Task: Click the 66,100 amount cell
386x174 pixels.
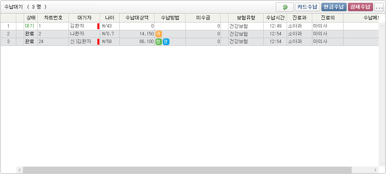Action: click(x=137, y=42)
